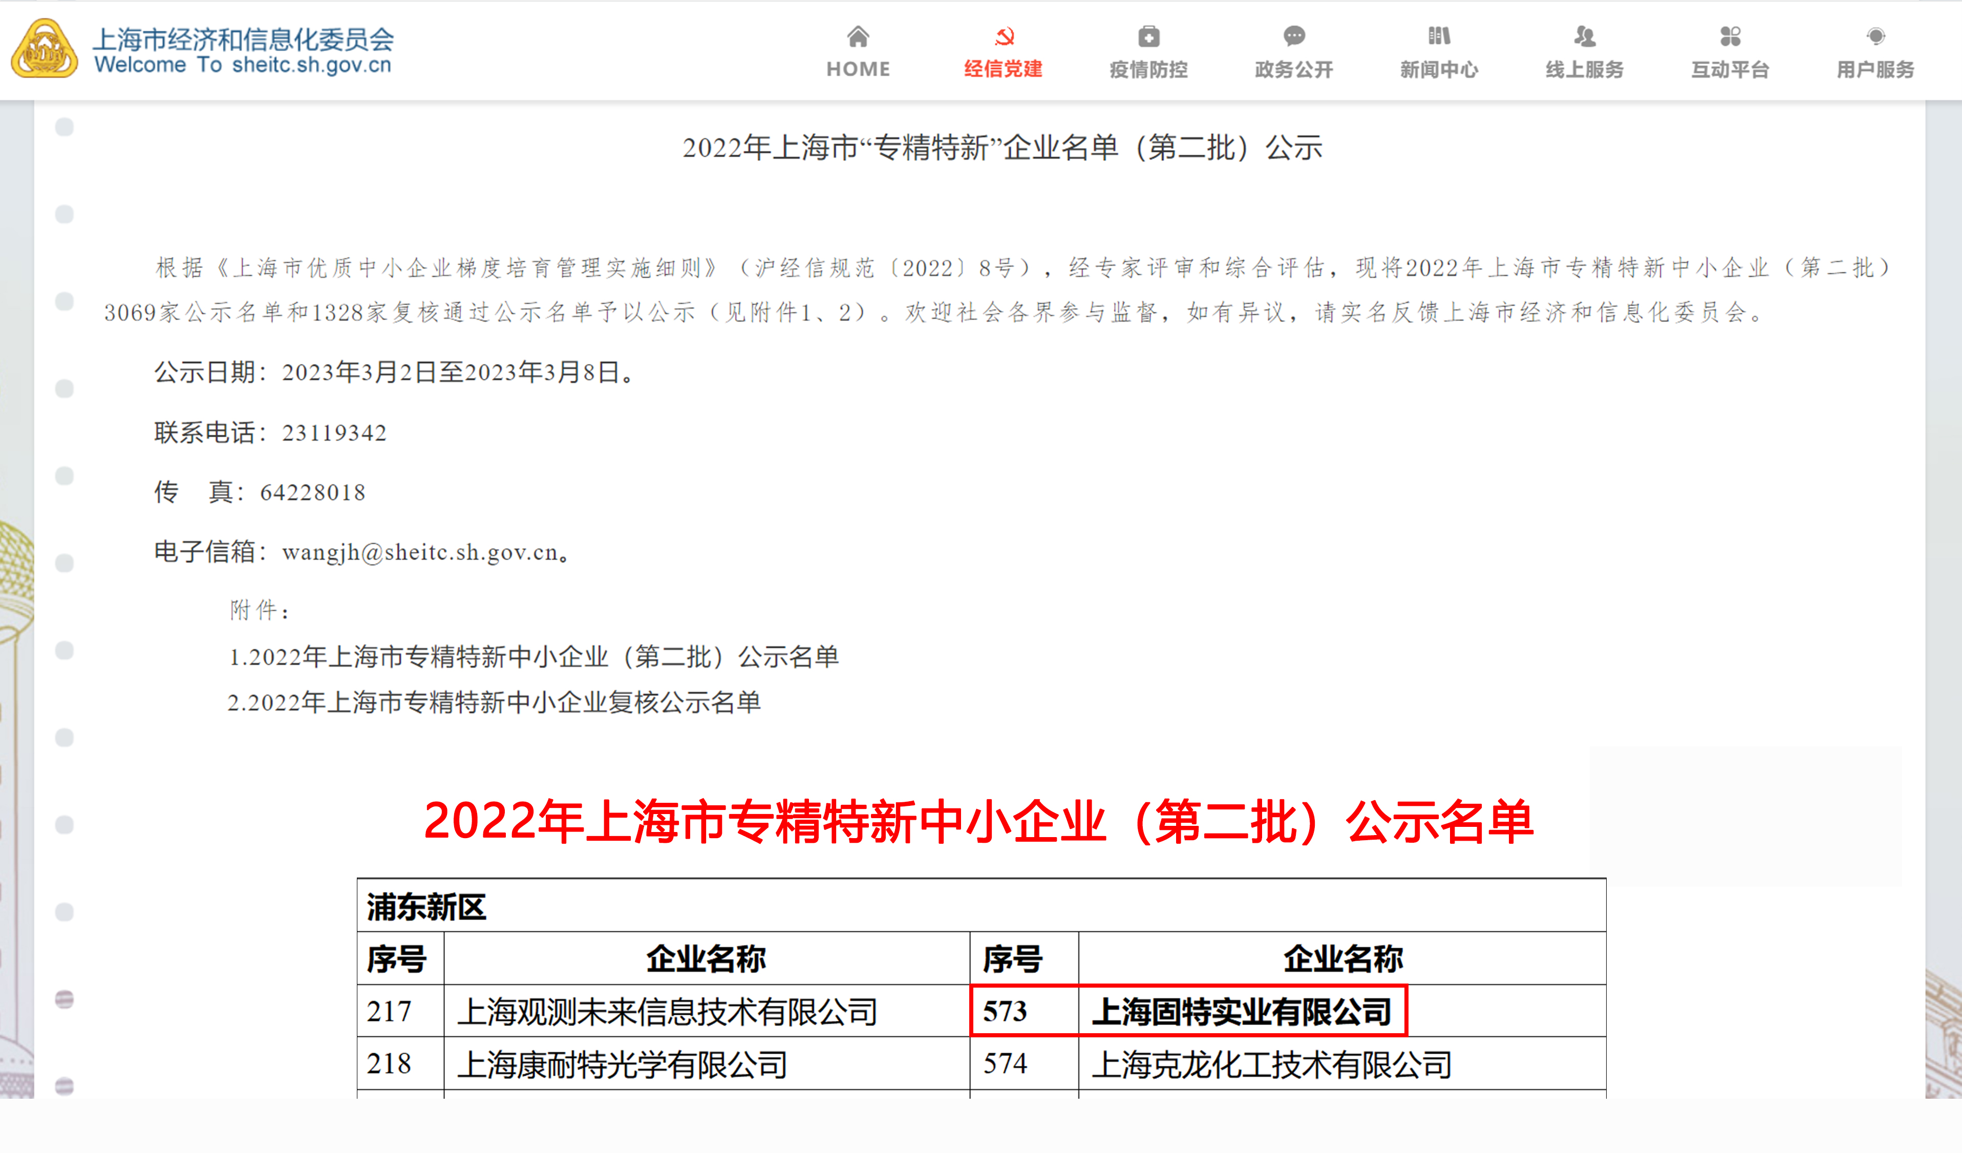Click the fax number 64228018

pos(313,493)
